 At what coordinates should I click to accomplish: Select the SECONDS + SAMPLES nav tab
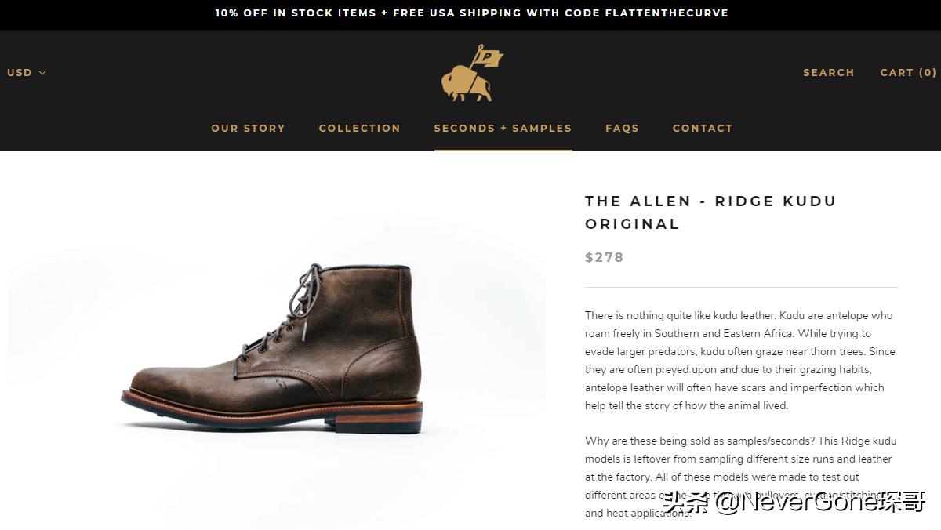coord(503,128)
